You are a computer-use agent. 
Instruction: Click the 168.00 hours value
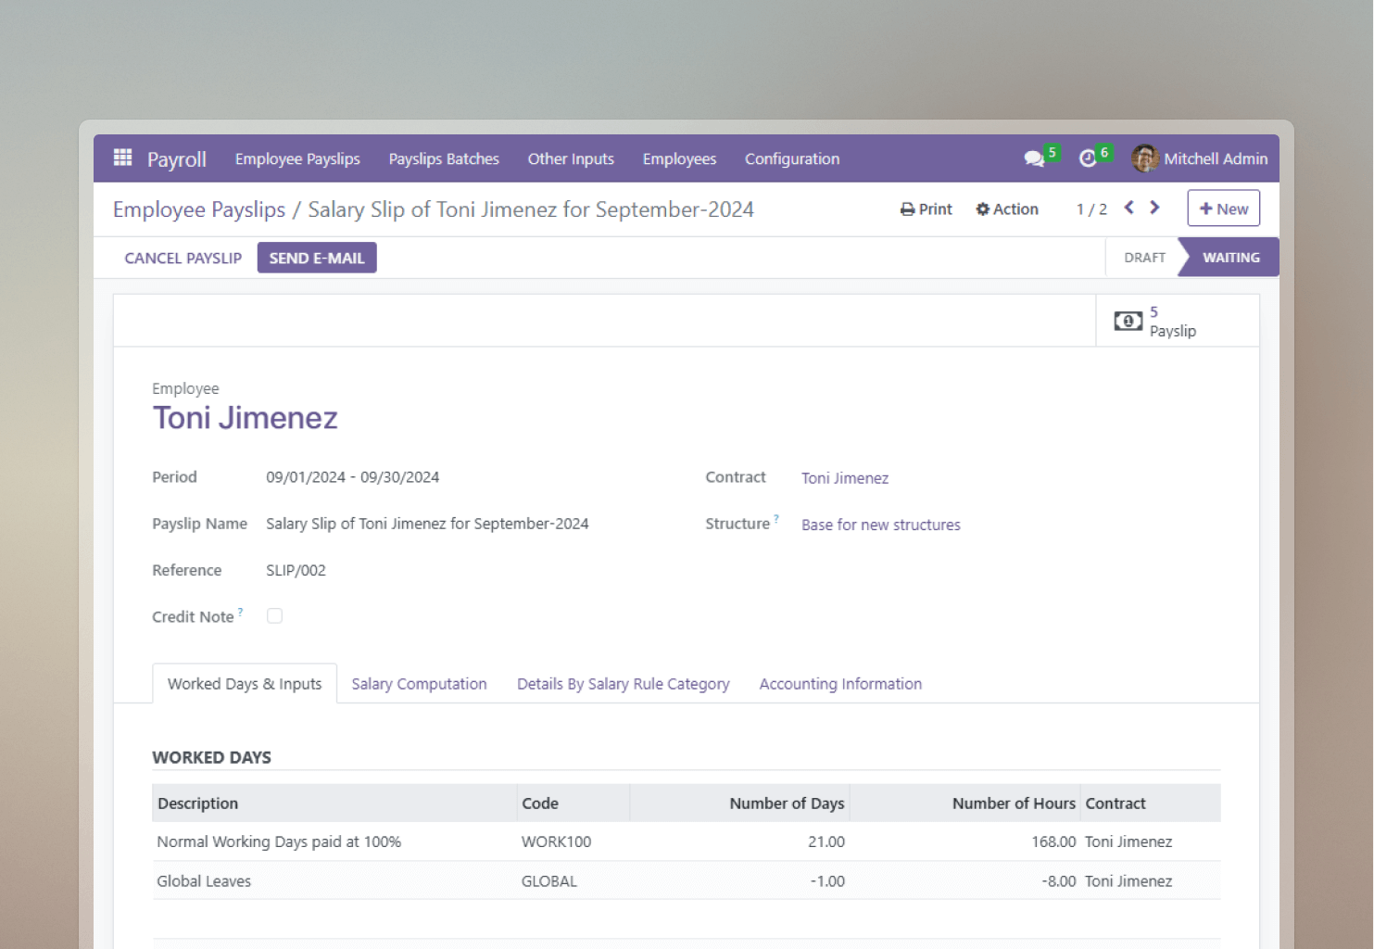click(1053, 841)
